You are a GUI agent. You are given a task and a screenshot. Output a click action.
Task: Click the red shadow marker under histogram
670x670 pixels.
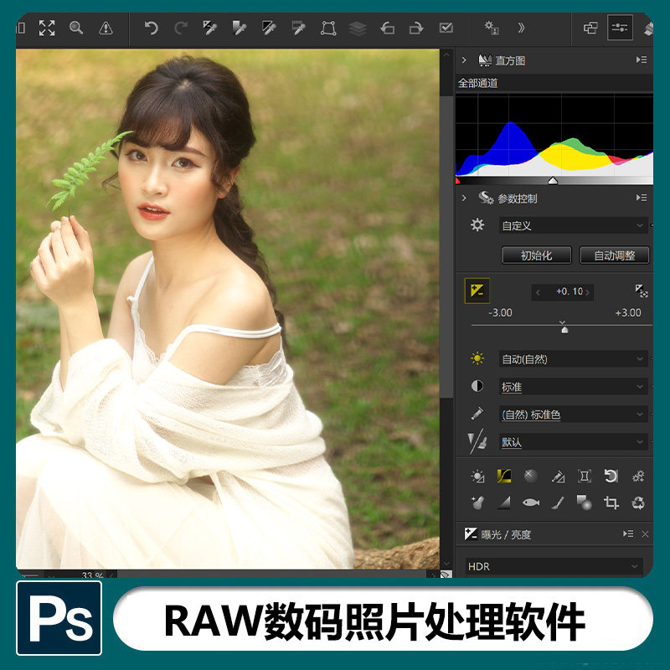(x=458, y=181)
